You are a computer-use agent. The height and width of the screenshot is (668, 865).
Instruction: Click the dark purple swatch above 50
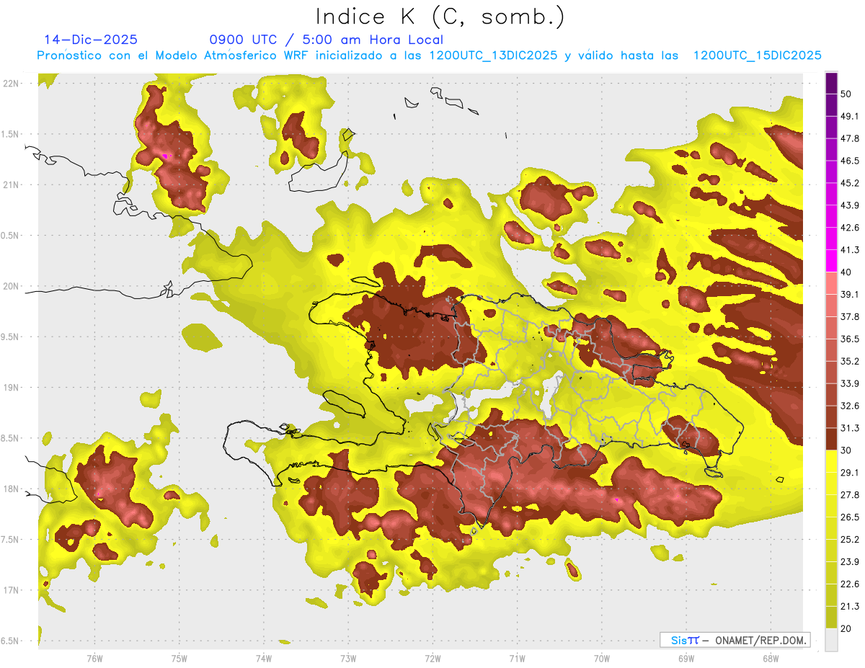coord(831,84)
